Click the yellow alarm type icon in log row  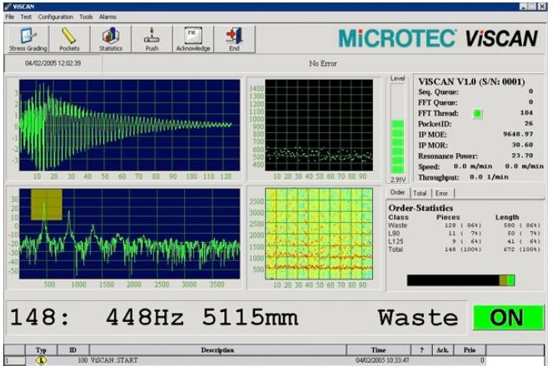[41, 360]
